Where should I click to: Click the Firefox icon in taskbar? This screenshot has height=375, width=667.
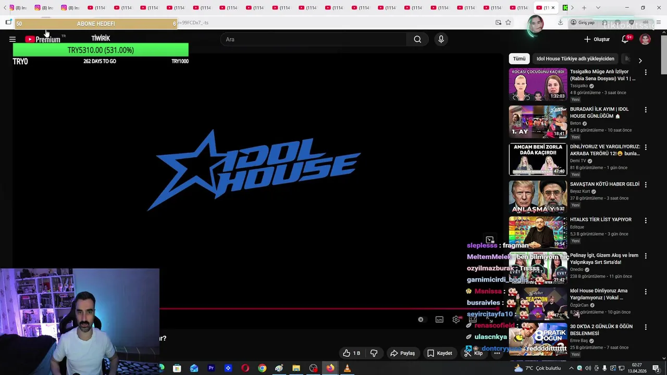click(x=330, y=368)
